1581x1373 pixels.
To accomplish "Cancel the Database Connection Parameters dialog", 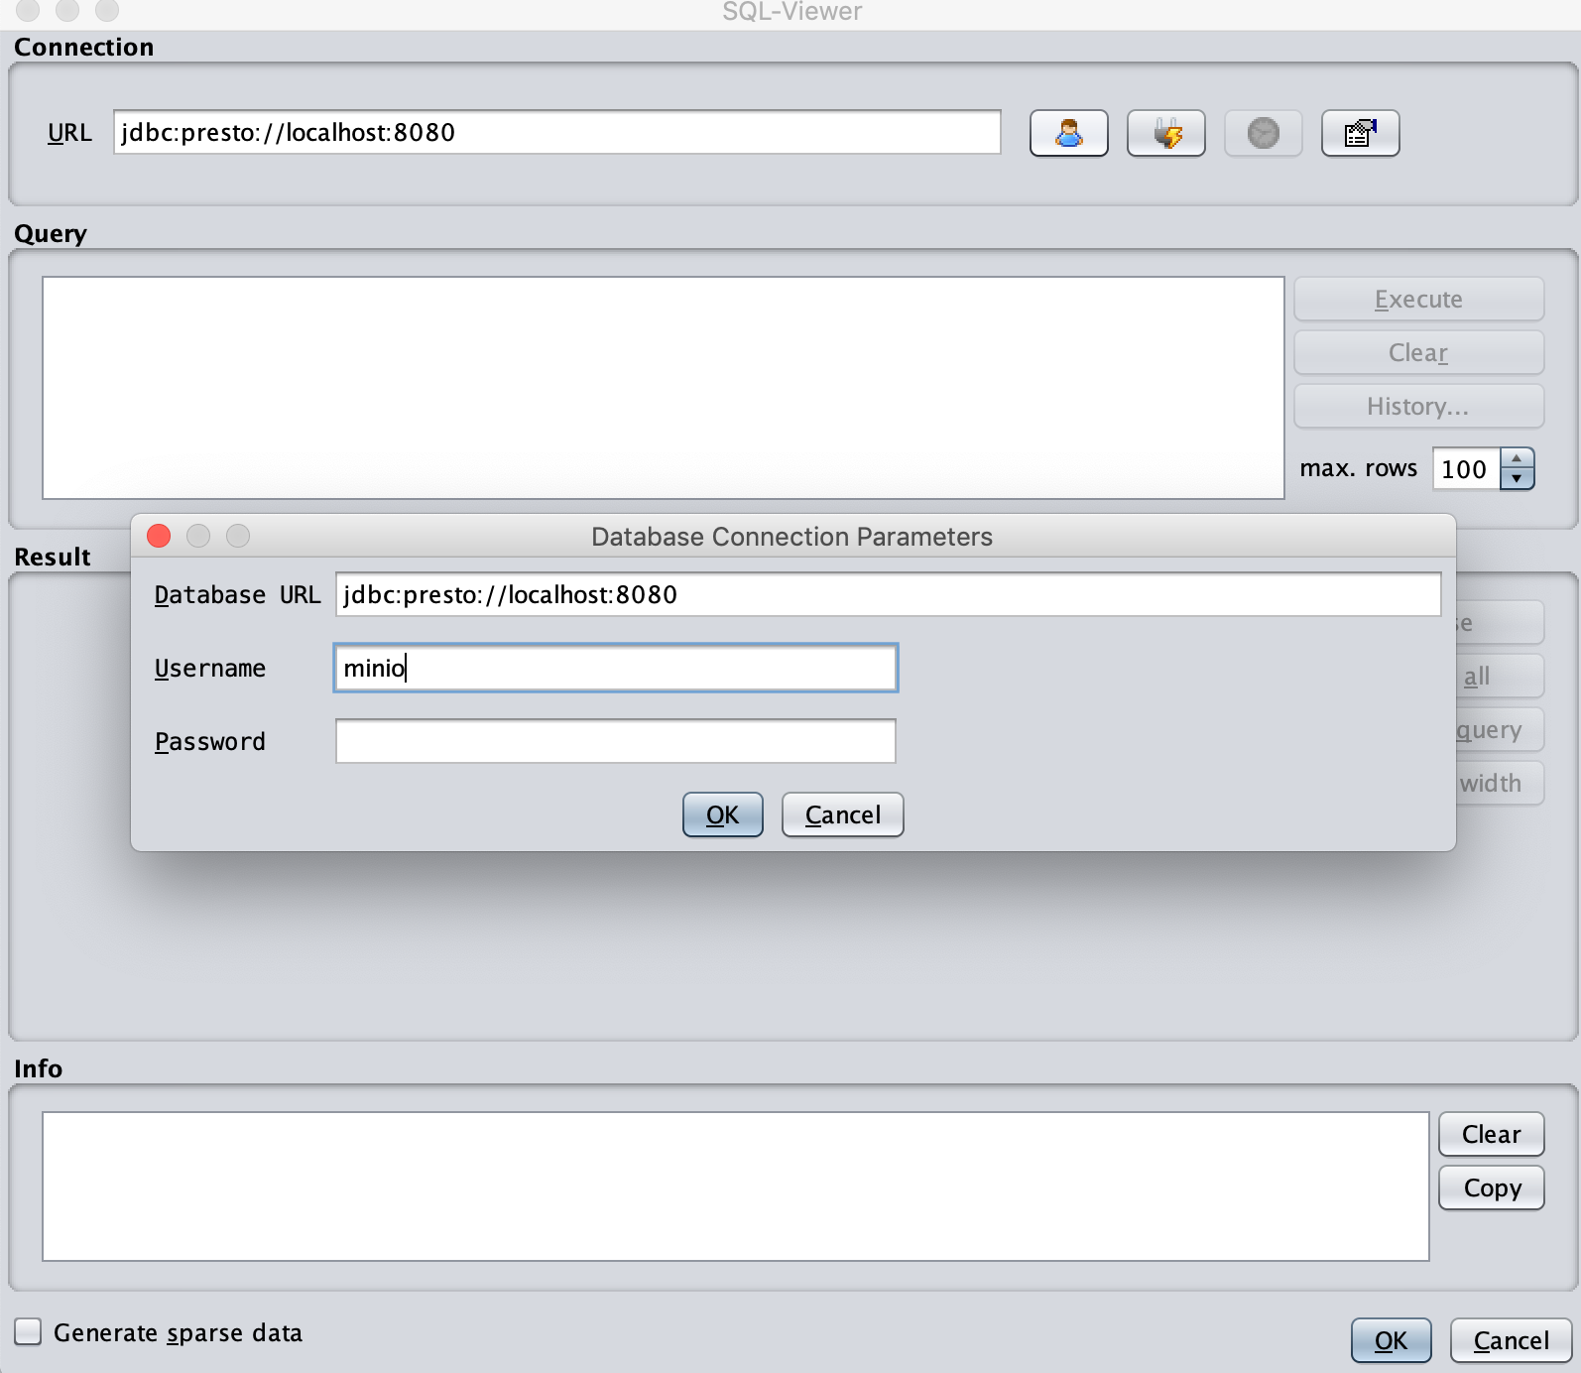I will 842,814.
